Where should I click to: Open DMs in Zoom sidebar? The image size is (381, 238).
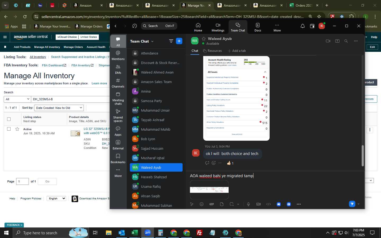point(118,69)
